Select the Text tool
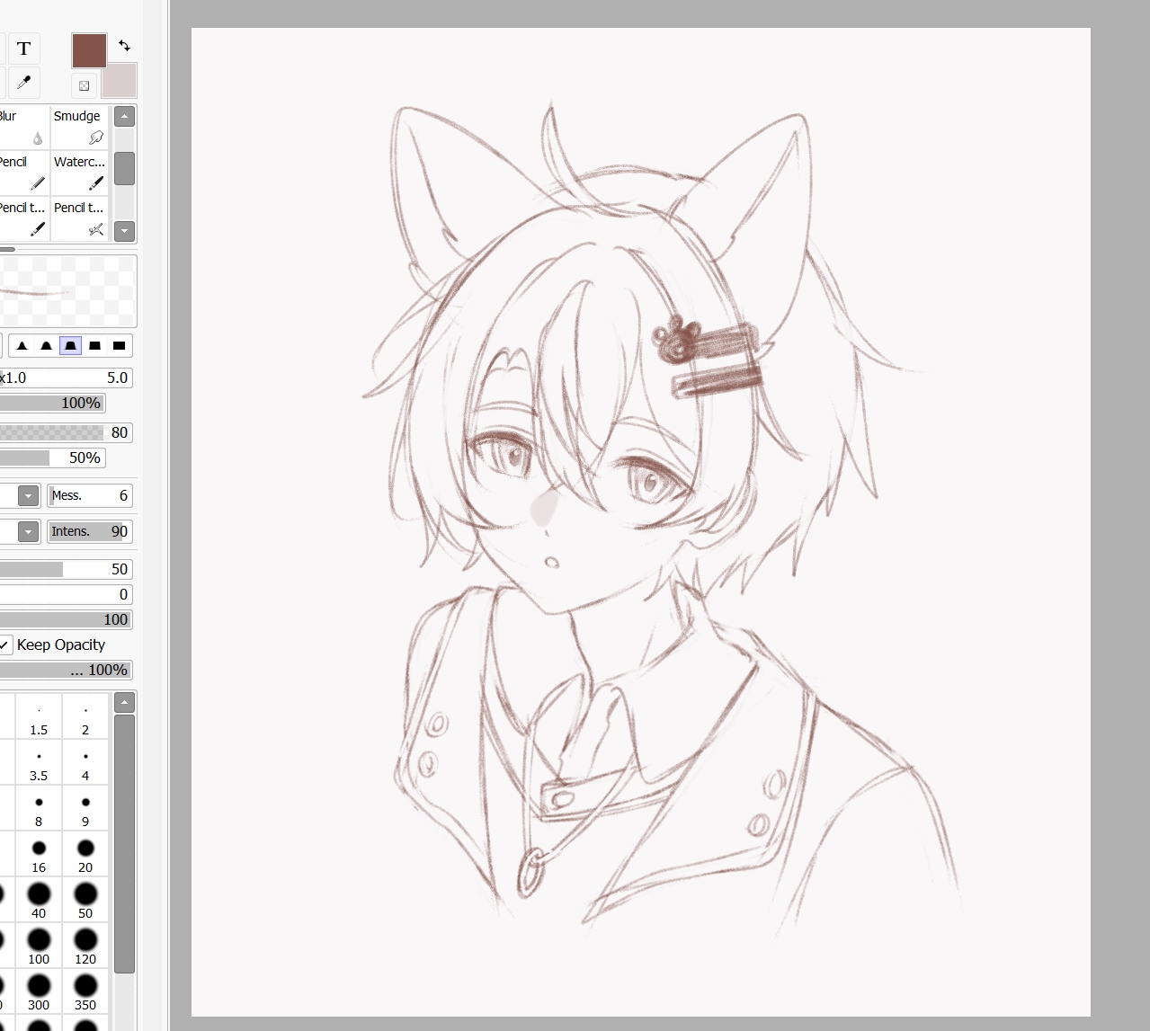1150x1031 pixels. point(24,49)
